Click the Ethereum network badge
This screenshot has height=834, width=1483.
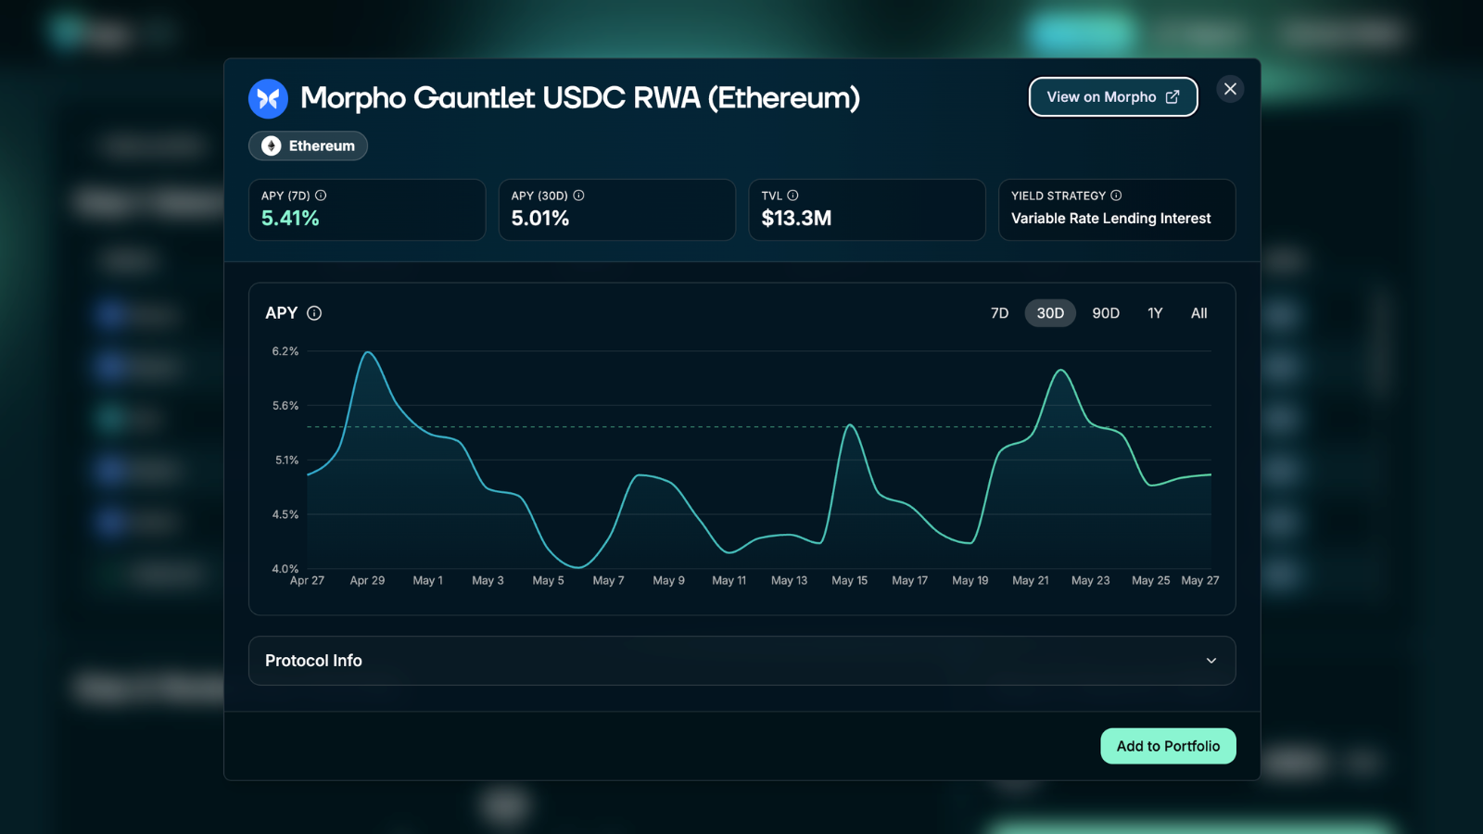pyautogui.click(x=308, y=145)
